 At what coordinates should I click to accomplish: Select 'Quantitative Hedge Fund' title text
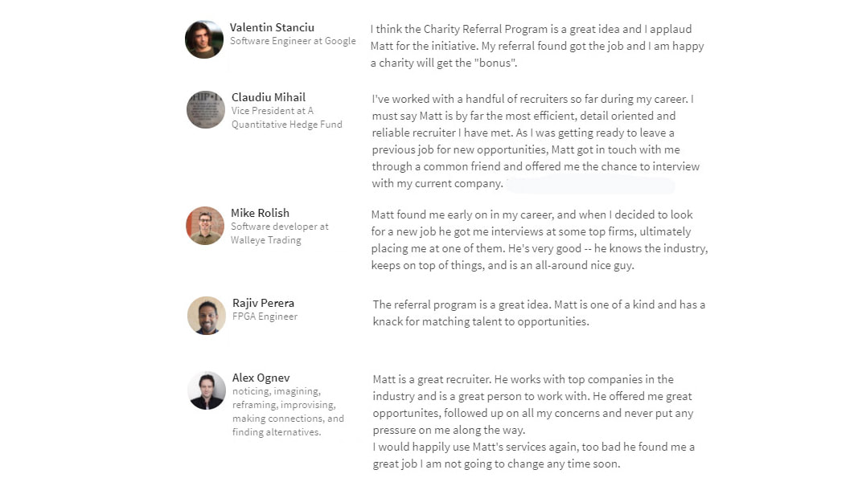click(x=287, y=125)
